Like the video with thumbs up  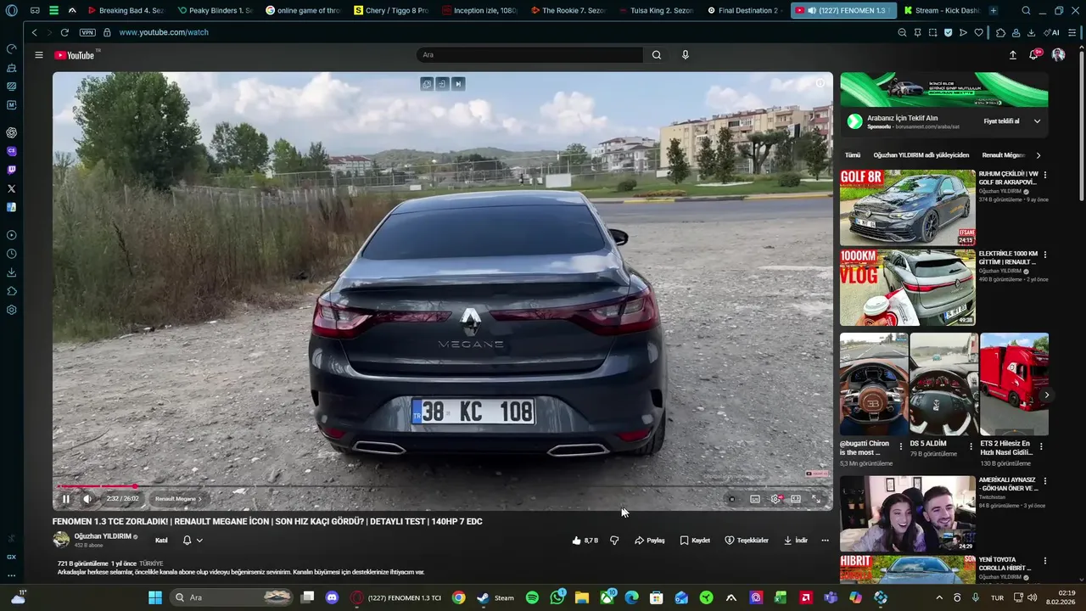point(585,541)
